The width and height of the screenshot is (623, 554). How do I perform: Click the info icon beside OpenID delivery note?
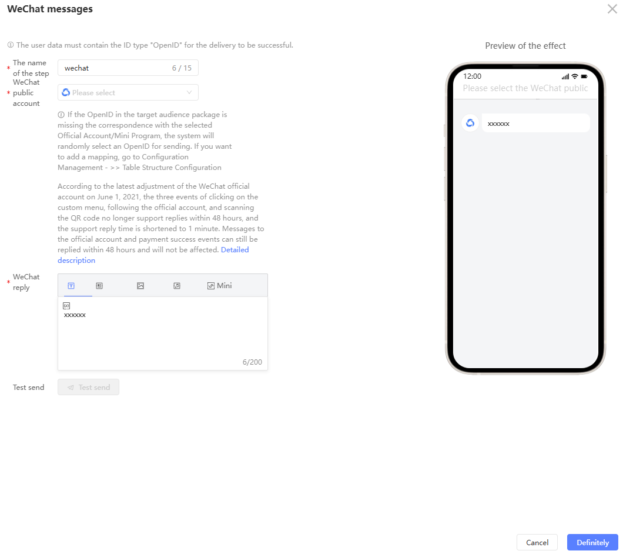click(x=11, y=45)
